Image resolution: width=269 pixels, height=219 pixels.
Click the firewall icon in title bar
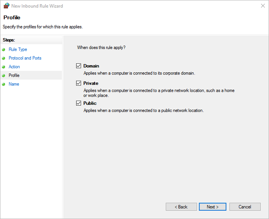click(x=6, y=6)
